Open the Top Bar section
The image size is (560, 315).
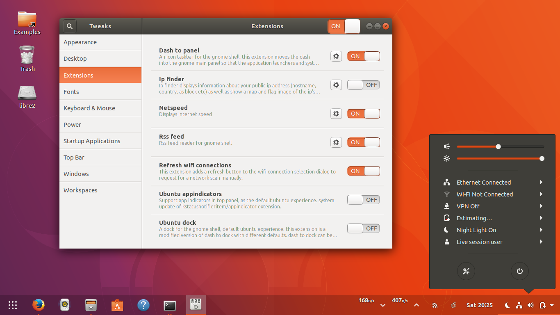[x=100, y=157]
